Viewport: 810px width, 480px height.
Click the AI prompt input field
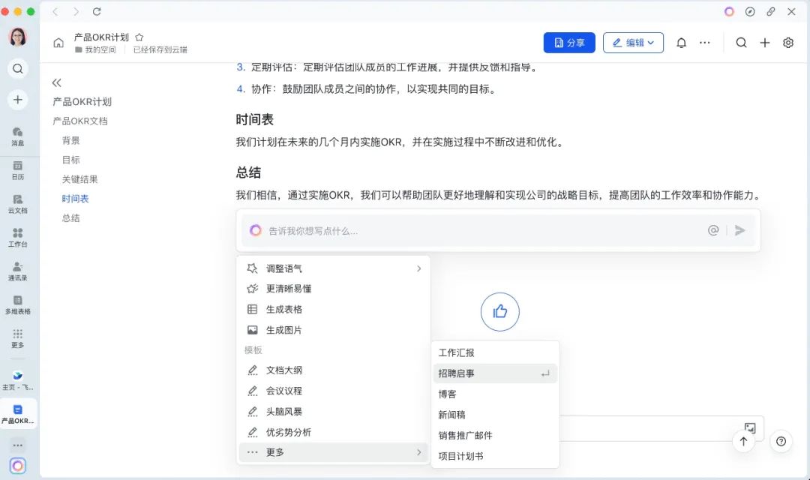450,230
